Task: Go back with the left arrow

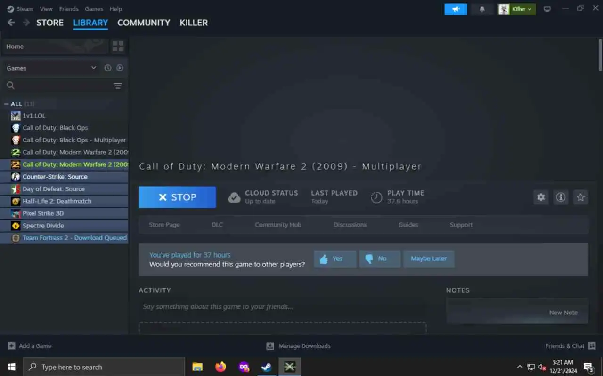Action: [x=11, y=23]
